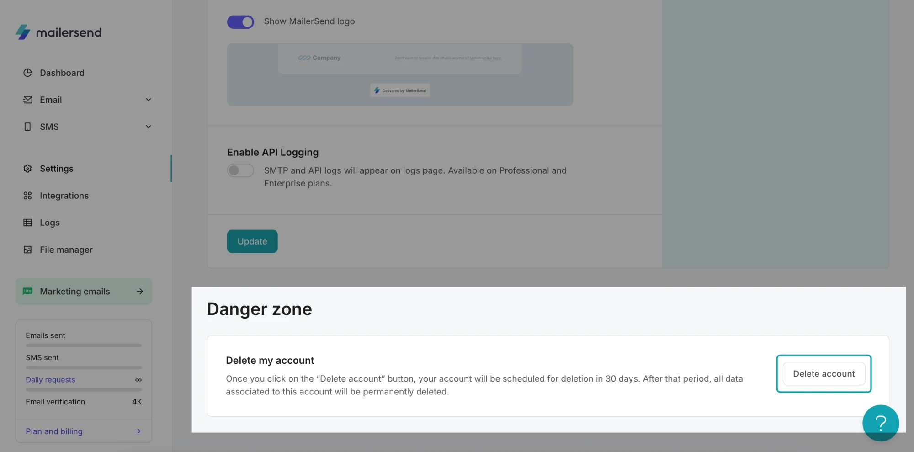This screenshot has height=452, width=914.
Task: Click the Email envelope icon
Action: pos(28,100)
